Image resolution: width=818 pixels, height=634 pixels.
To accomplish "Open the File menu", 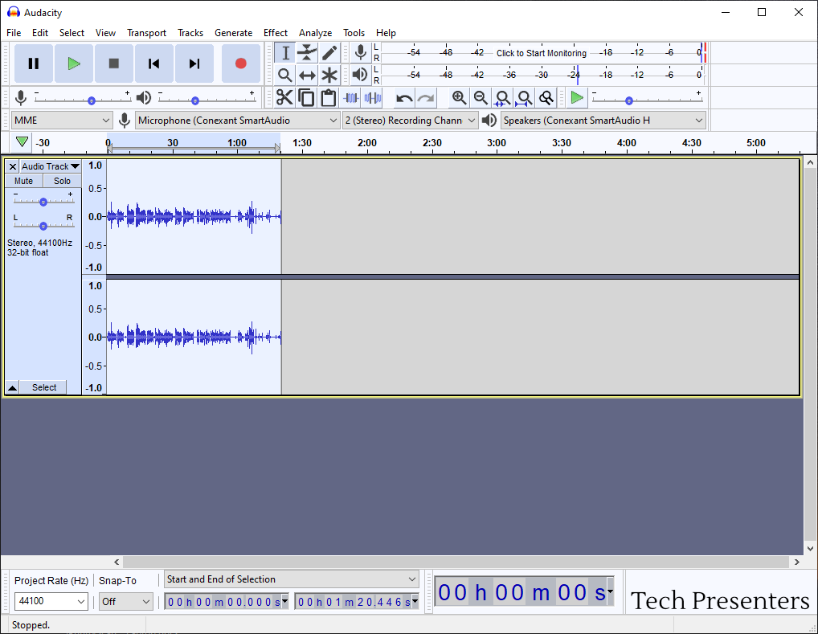I will tap(14, 33).
